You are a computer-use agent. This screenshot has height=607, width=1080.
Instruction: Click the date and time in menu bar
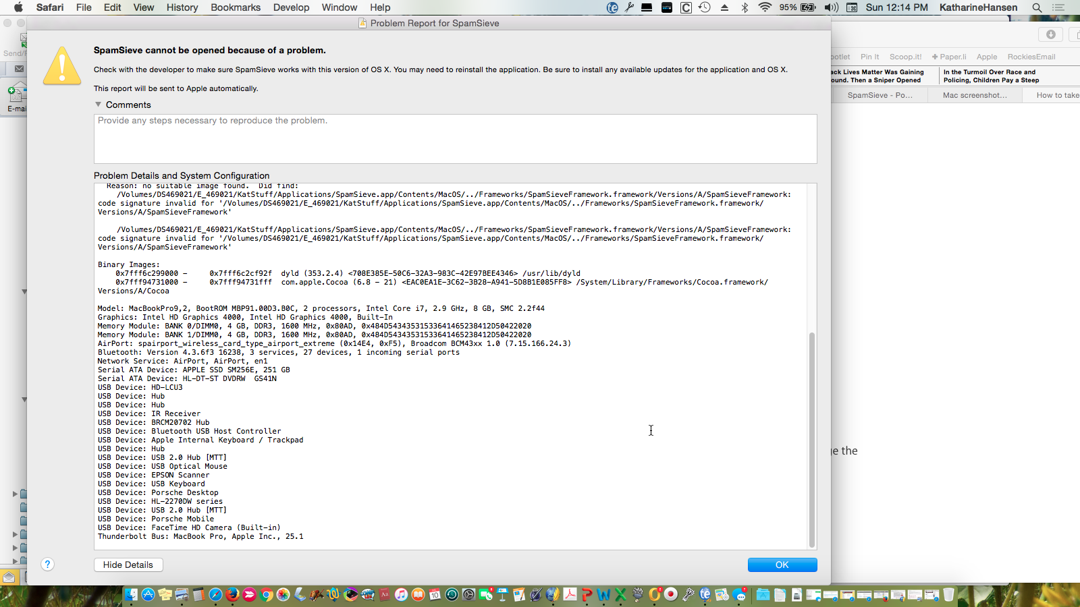coord(896,7)
